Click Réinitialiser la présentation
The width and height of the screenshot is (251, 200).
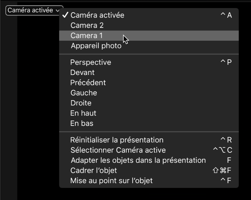point(117,140)
